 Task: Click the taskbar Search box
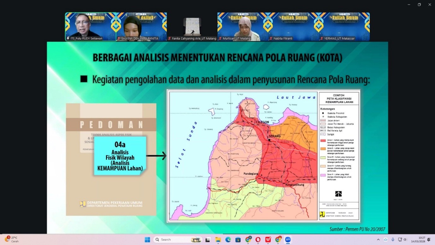click(178, 240)
